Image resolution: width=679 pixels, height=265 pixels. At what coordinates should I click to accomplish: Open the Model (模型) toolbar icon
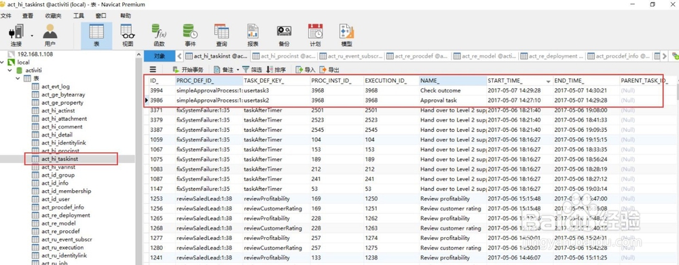coord(346,35)
